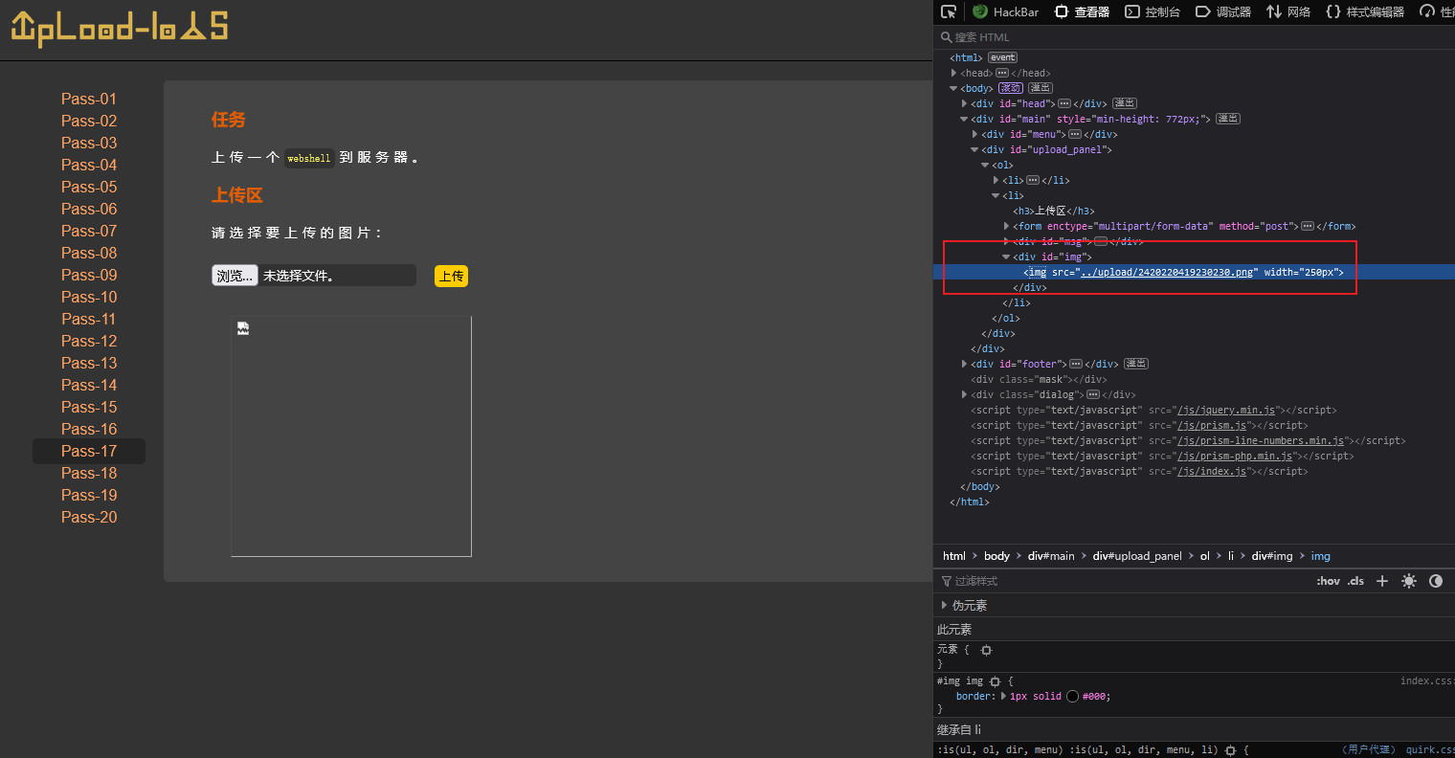The width and height of the screenshot is (1455, 758).
Task: Open the 调试器 debugger tab
Action: 1223,11
